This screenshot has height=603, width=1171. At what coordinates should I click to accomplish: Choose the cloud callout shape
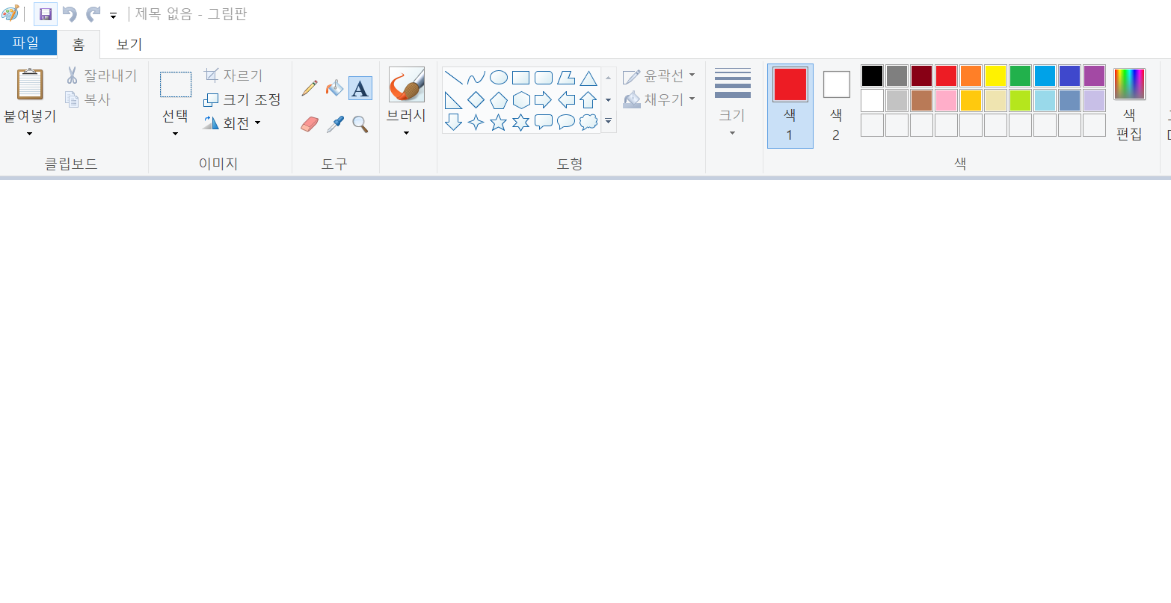(588, 122)
